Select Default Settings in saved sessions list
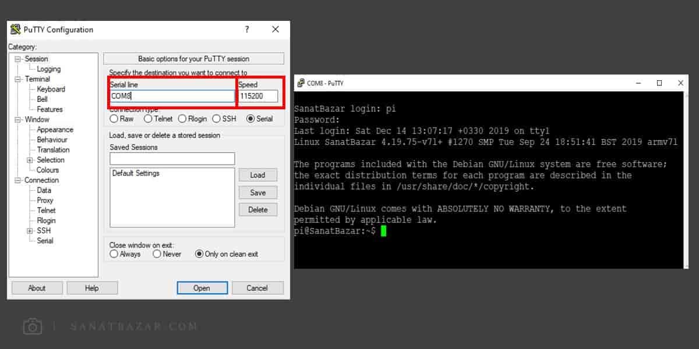Viewport: 699px width, 349px height. click(136, 173)
